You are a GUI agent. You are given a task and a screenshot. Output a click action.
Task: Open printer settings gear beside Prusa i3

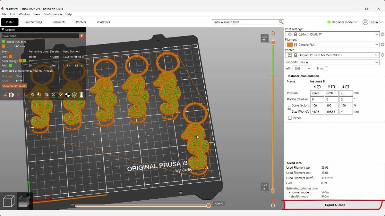pyautogui.click(x=382, y=55)
